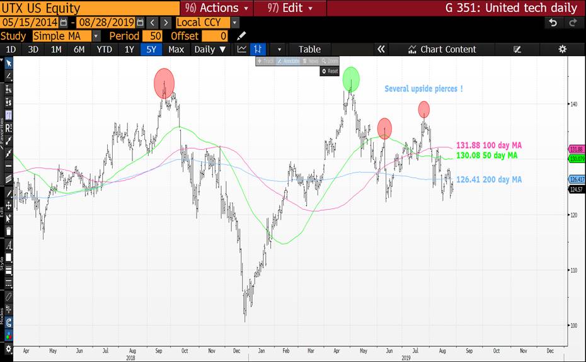Click the blue 126.417 axis price tag
This screenshot has width=586, height=362.
tap(577, 179)
